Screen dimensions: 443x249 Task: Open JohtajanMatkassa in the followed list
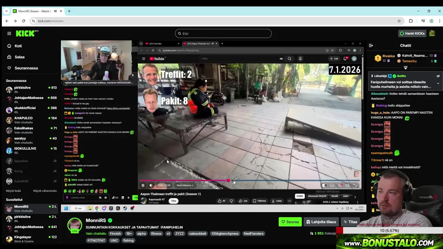(x=31, y=100)
